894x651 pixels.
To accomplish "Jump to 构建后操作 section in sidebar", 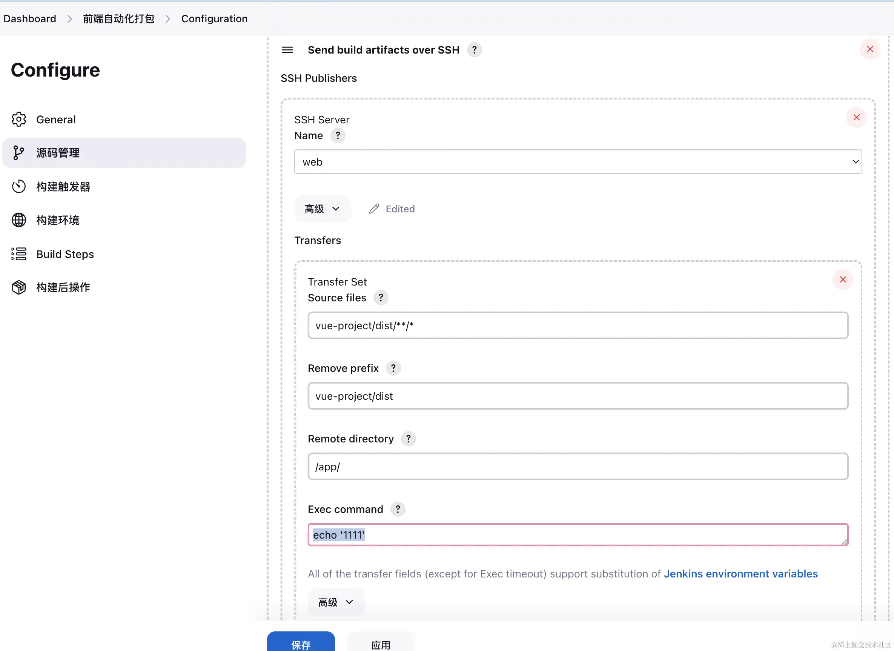I will tap(63, 287).
